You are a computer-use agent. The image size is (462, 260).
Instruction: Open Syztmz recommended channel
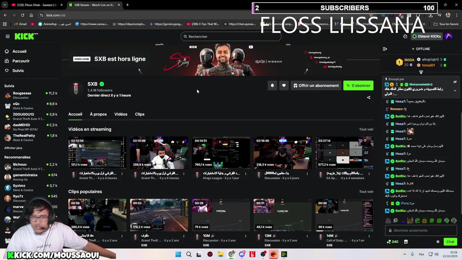(31, 188)
